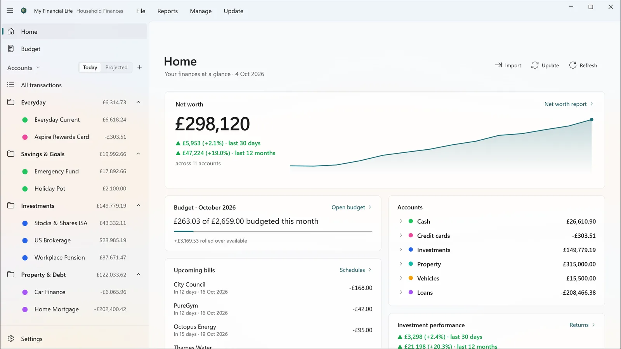The image size is (621, 349).
Task: Click the Net worth report chevron arrow
Action: [x=592, y=104]
